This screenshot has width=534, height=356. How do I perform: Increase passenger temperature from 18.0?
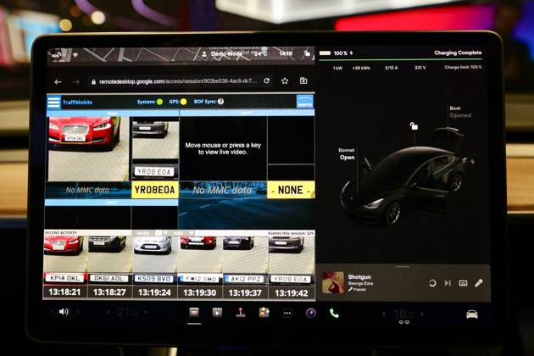coord(422,314)
